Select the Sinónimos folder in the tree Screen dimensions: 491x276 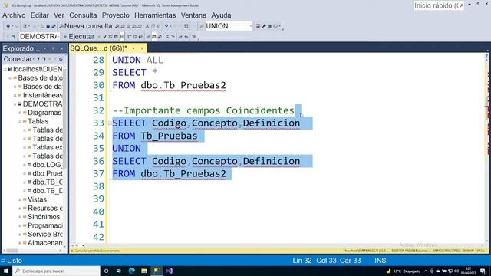coord(44,217)
